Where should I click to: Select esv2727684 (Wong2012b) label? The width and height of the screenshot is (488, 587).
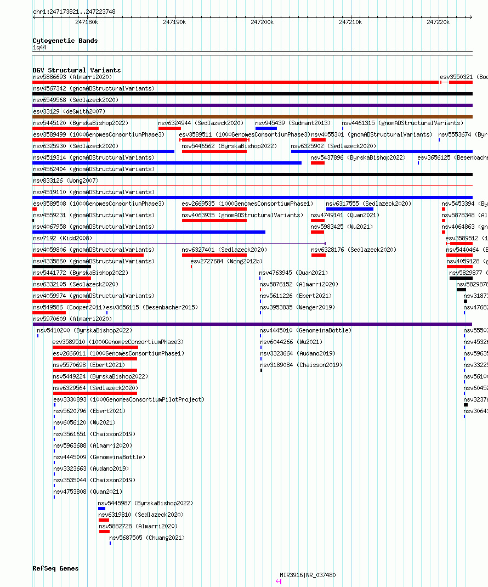click(x=226, y=261)
